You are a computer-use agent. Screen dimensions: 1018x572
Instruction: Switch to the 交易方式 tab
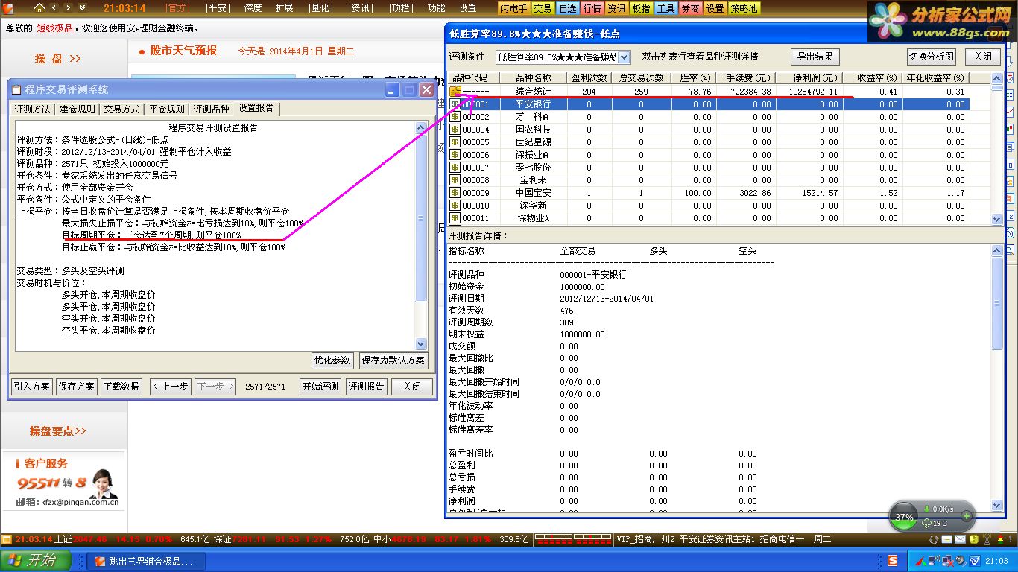tap(122, 109)
